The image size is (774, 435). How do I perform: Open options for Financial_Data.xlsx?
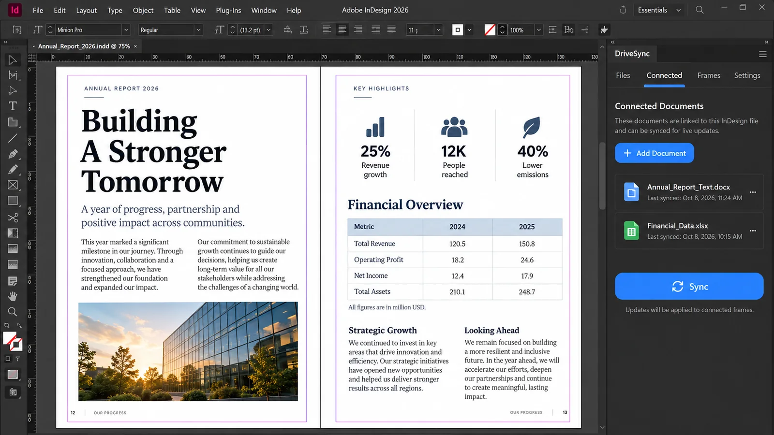pyautogui.click(x=753, y=231)
